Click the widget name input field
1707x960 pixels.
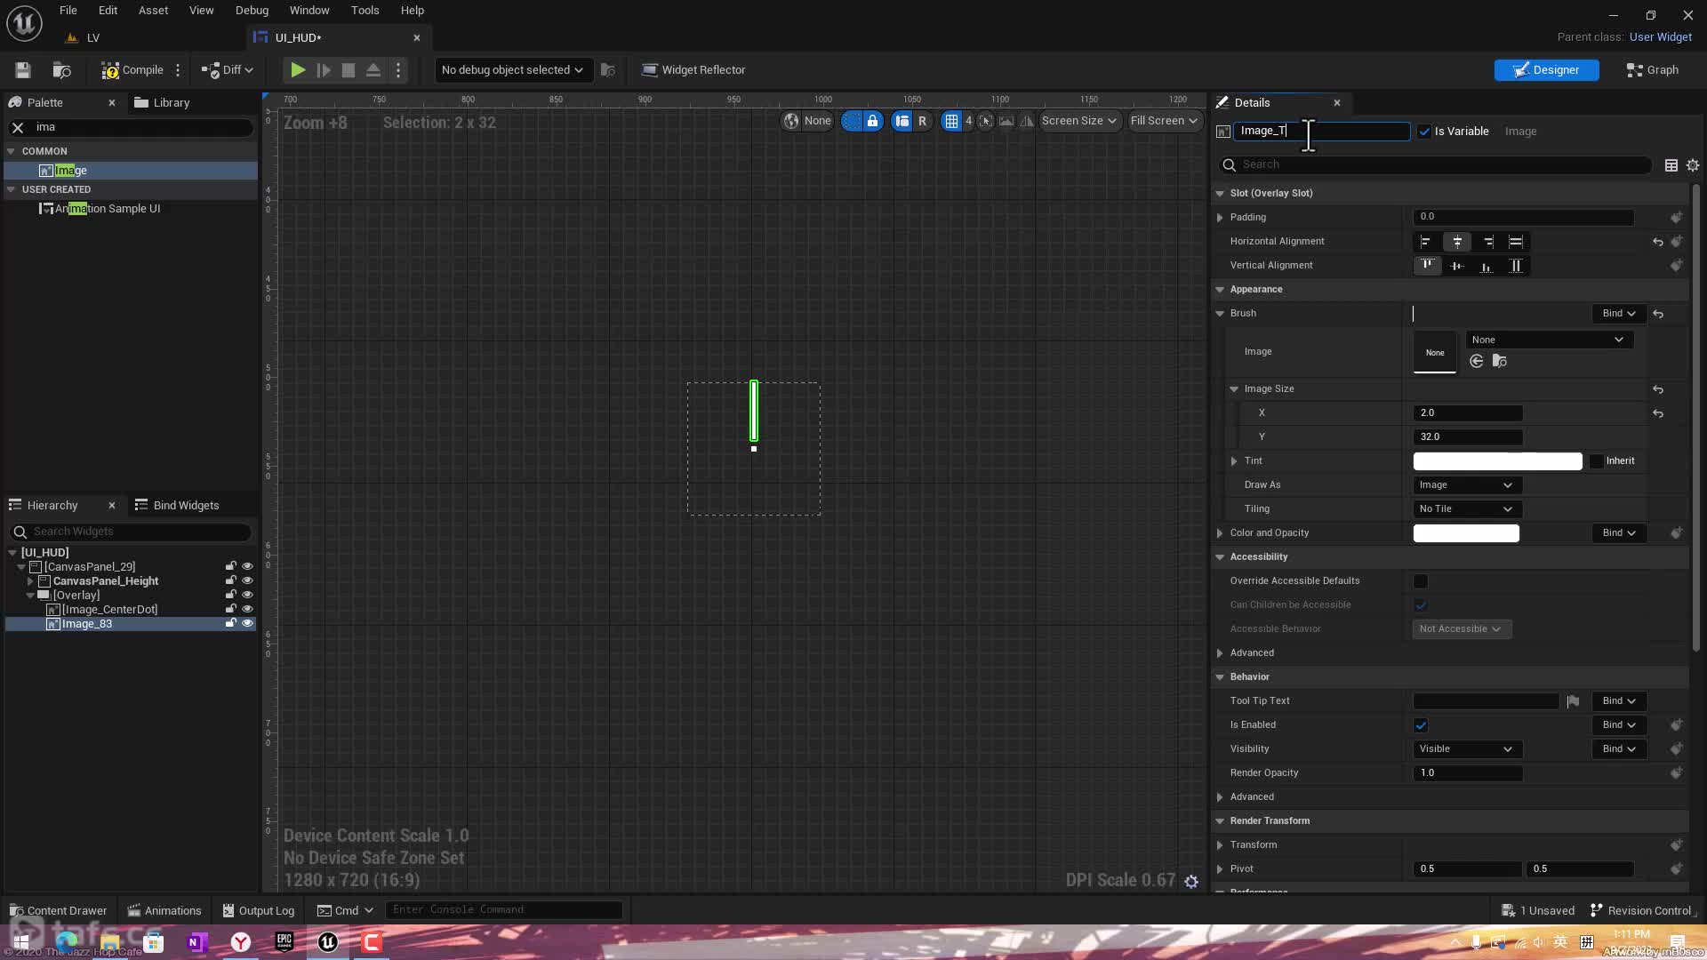pyautogui.click(x=1321, y=132)
